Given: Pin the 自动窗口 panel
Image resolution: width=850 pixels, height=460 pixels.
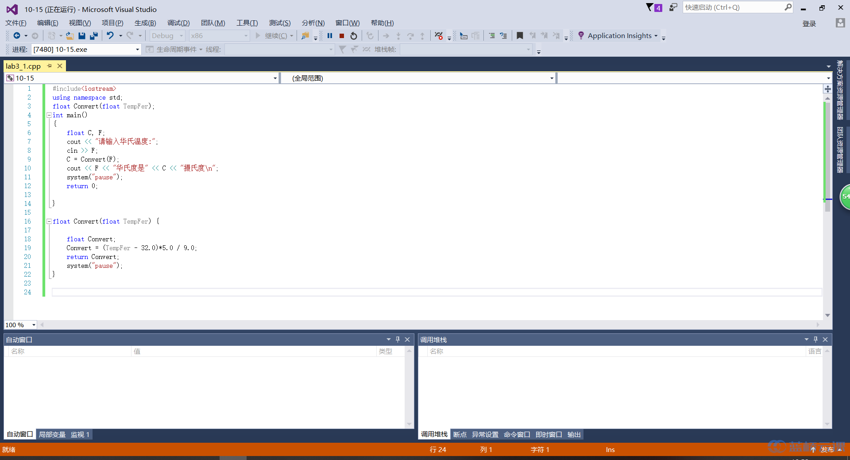Looking at the screenshot, I should pos(398,340).
